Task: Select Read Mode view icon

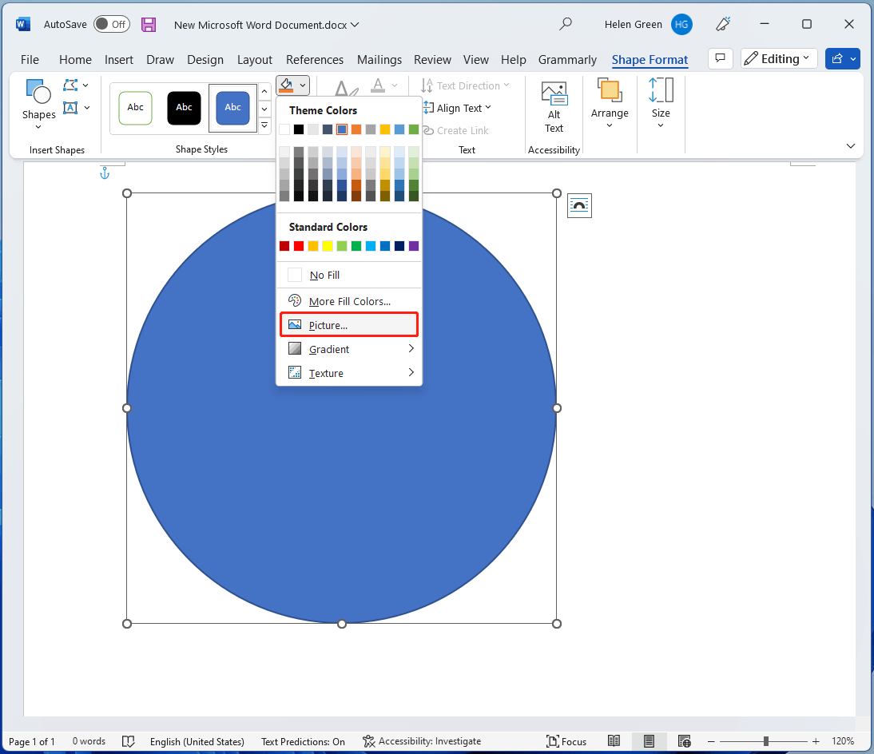Action: click(x=614, y=741)
